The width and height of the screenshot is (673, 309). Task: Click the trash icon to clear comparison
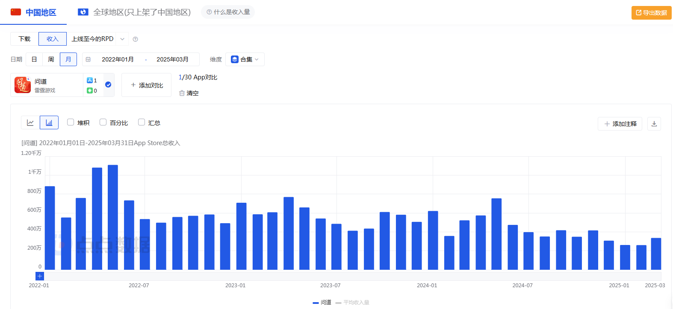pos(182,93)
